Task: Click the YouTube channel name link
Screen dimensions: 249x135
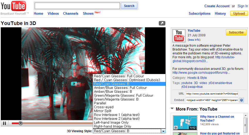Action: pyautogui.click(x=194, y=30)
